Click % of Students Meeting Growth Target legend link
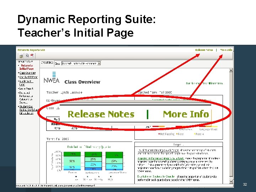The image size is (256, 192). pos(158,150)
